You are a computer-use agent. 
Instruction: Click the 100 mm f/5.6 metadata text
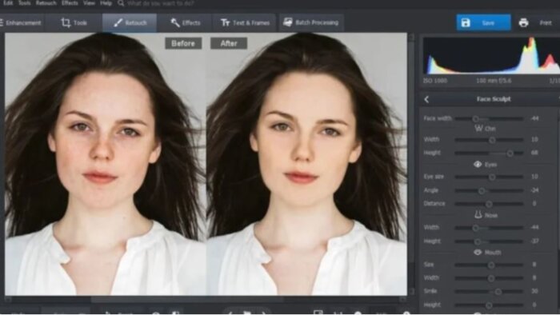click(x=494, y=81)
